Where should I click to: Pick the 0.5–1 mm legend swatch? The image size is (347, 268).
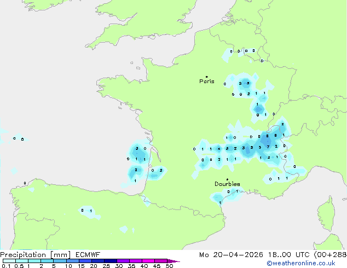click(x=22, y=261)
